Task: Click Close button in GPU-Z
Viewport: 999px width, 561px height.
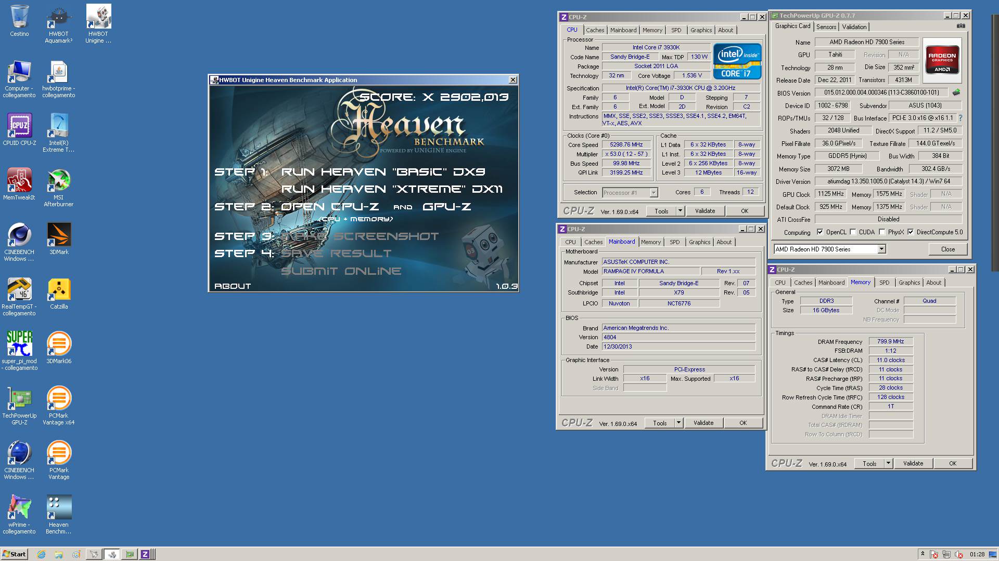Action: point(948,249)
